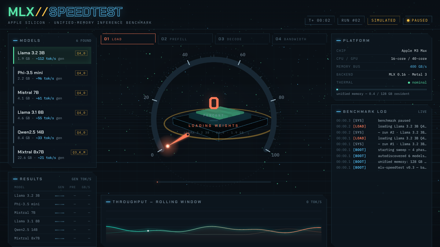Click the MLX//SPEEDTEST logo title
This screenshot has width=440, height=247.
[x=65, y=12]
